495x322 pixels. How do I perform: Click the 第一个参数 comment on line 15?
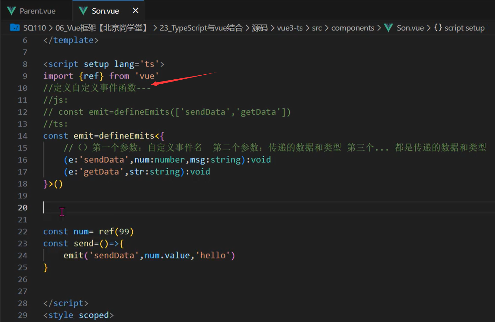(275, 148)
